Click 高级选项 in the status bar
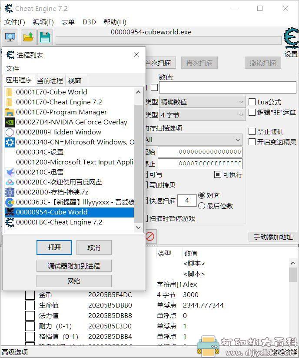299x358 pixels. pos(15,352)
